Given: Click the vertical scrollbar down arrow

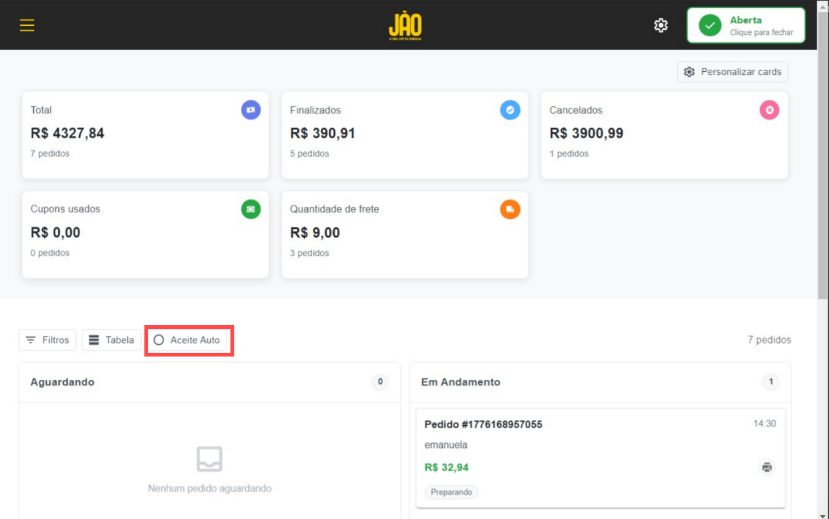Looking at the screenshot, I should click(823, 514).
